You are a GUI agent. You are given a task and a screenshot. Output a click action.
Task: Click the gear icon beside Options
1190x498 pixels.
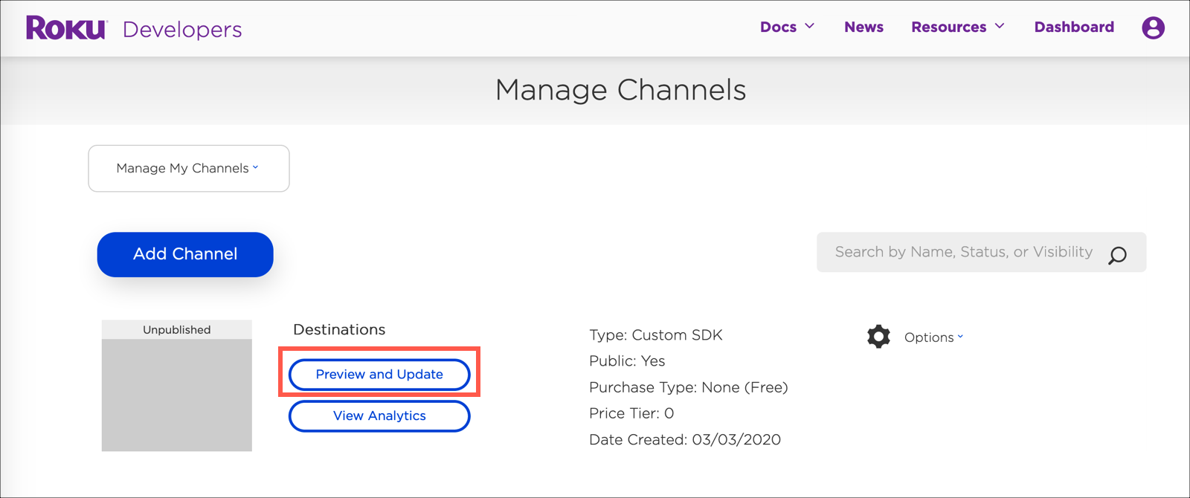(x=878, y=337)
